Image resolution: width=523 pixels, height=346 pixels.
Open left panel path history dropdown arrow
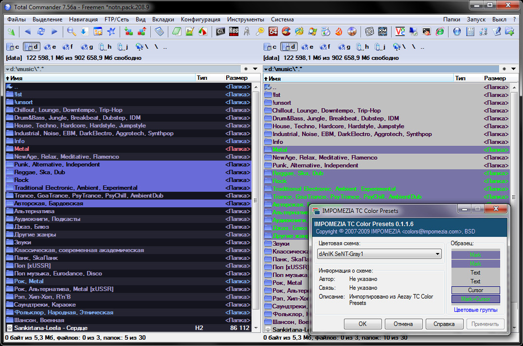[x=255, y=69]
